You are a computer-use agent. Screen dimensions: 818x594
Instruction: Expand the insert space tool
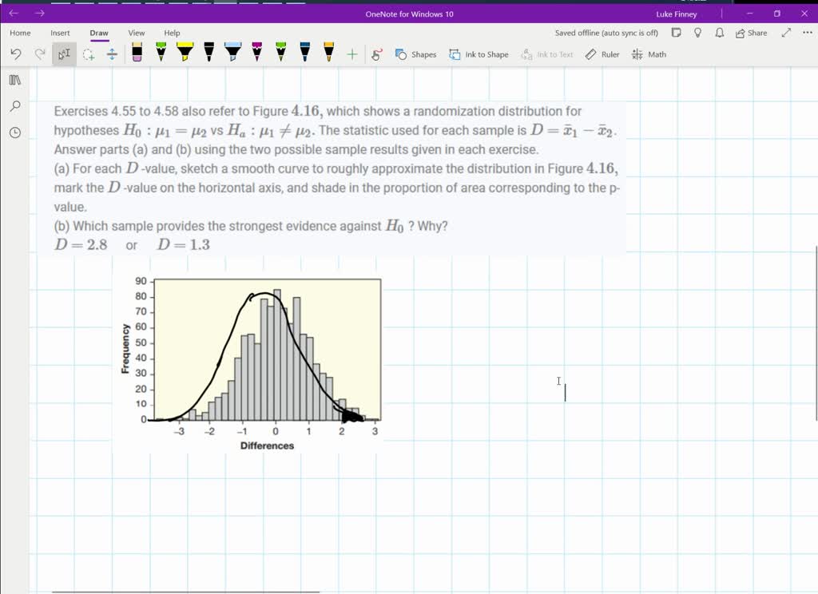pyautogui.click(x=112, y=54)
